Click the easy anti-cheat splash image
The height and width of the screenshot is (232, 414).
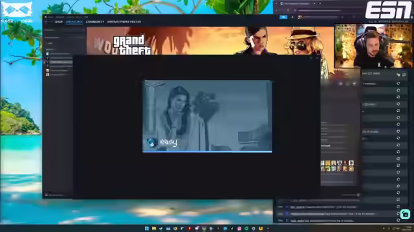click(207, 116)
